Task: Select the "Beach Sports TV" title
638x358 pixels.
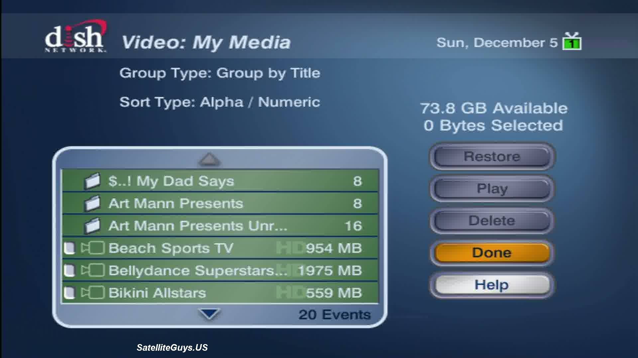Action: (171, 248)
